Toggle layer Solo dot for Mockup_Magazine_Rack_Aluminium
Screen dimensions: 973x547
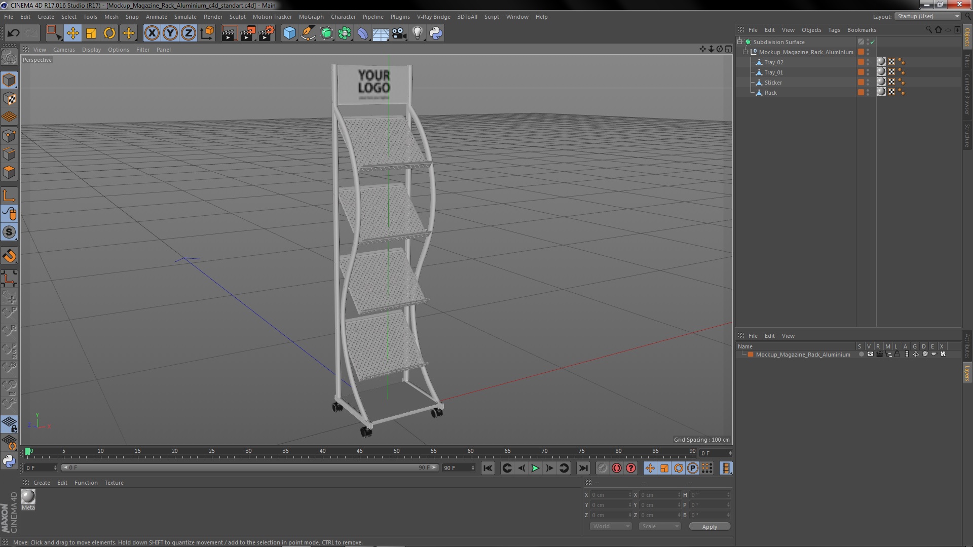tap(861, 355)
